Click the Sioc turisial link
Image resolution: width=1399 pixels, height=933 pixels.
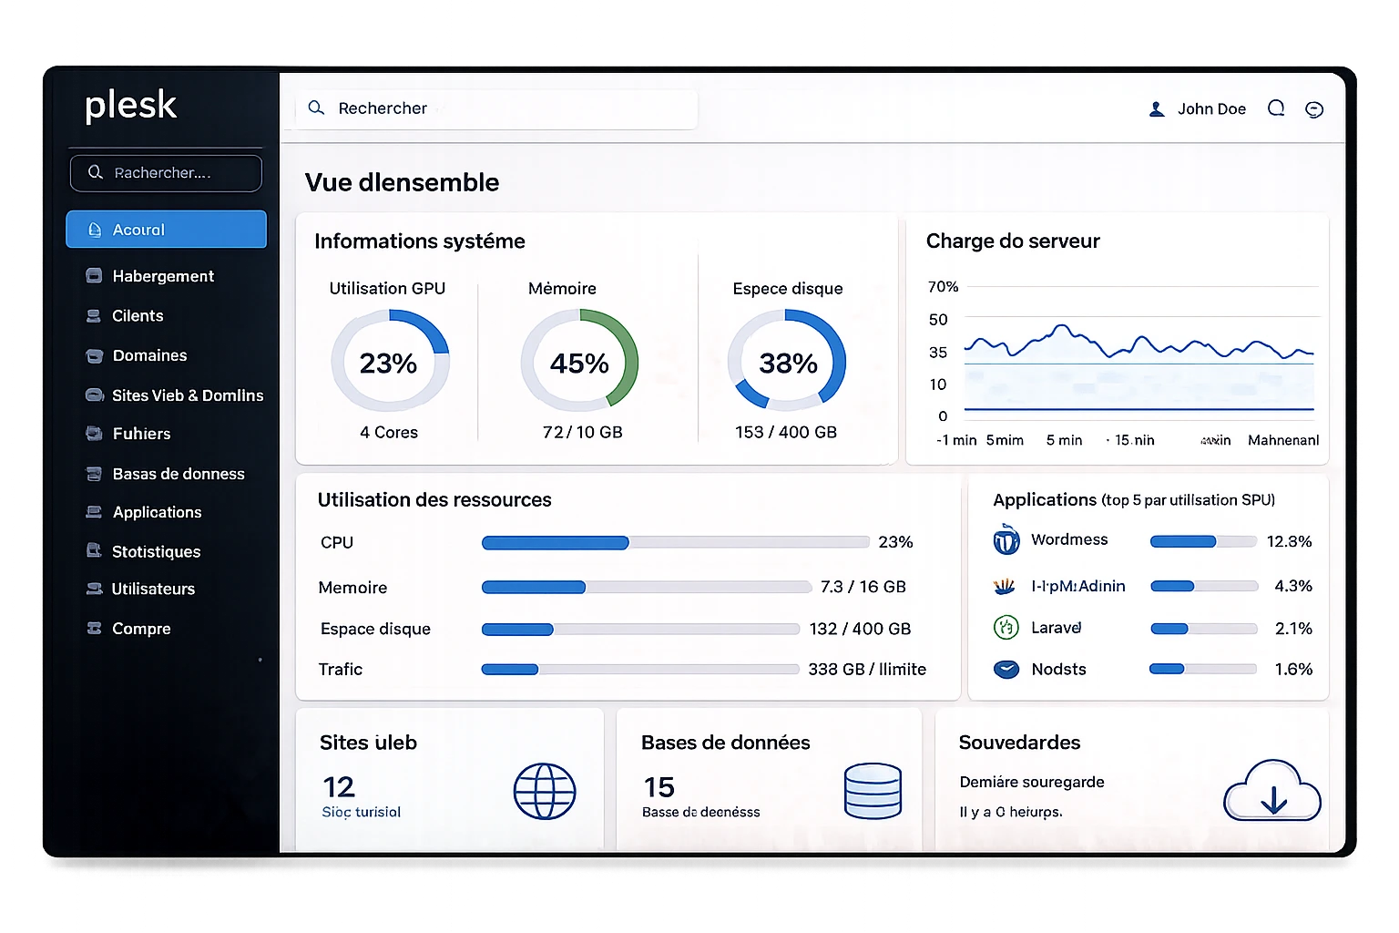[x=362, y=812]
